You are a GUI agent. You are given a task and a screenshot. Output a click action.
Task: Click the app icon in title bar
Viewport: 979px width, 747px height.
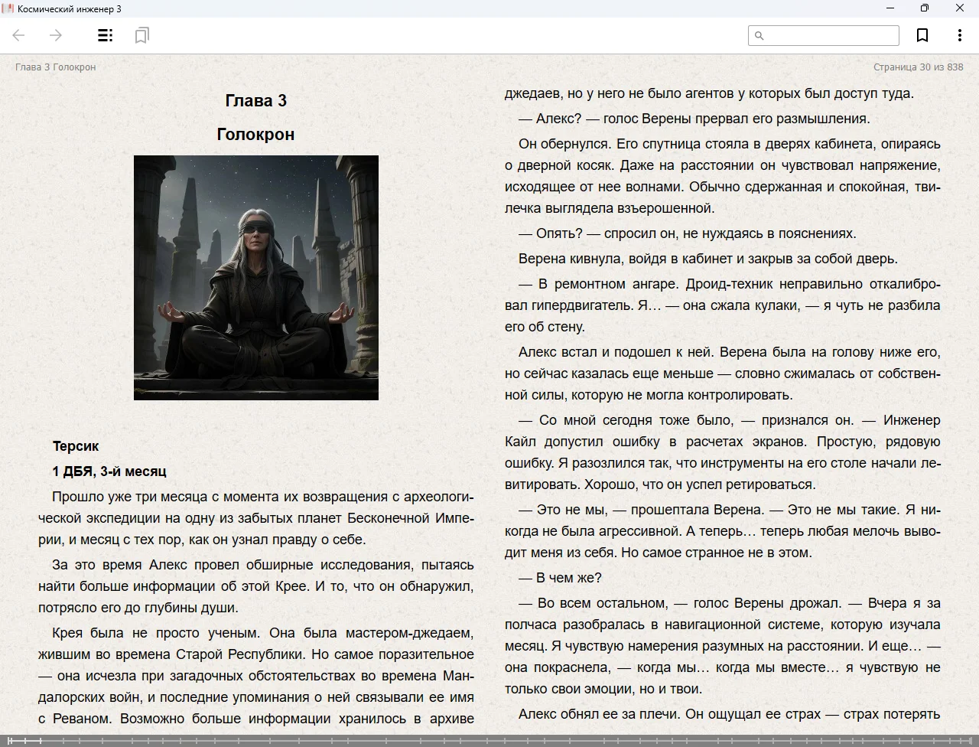8,8
